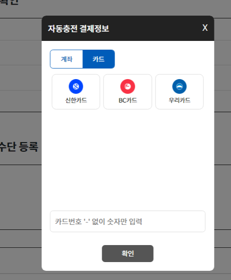Switch to the 계좌 tab
231x280 pixels.
click(x=66, y=59)
